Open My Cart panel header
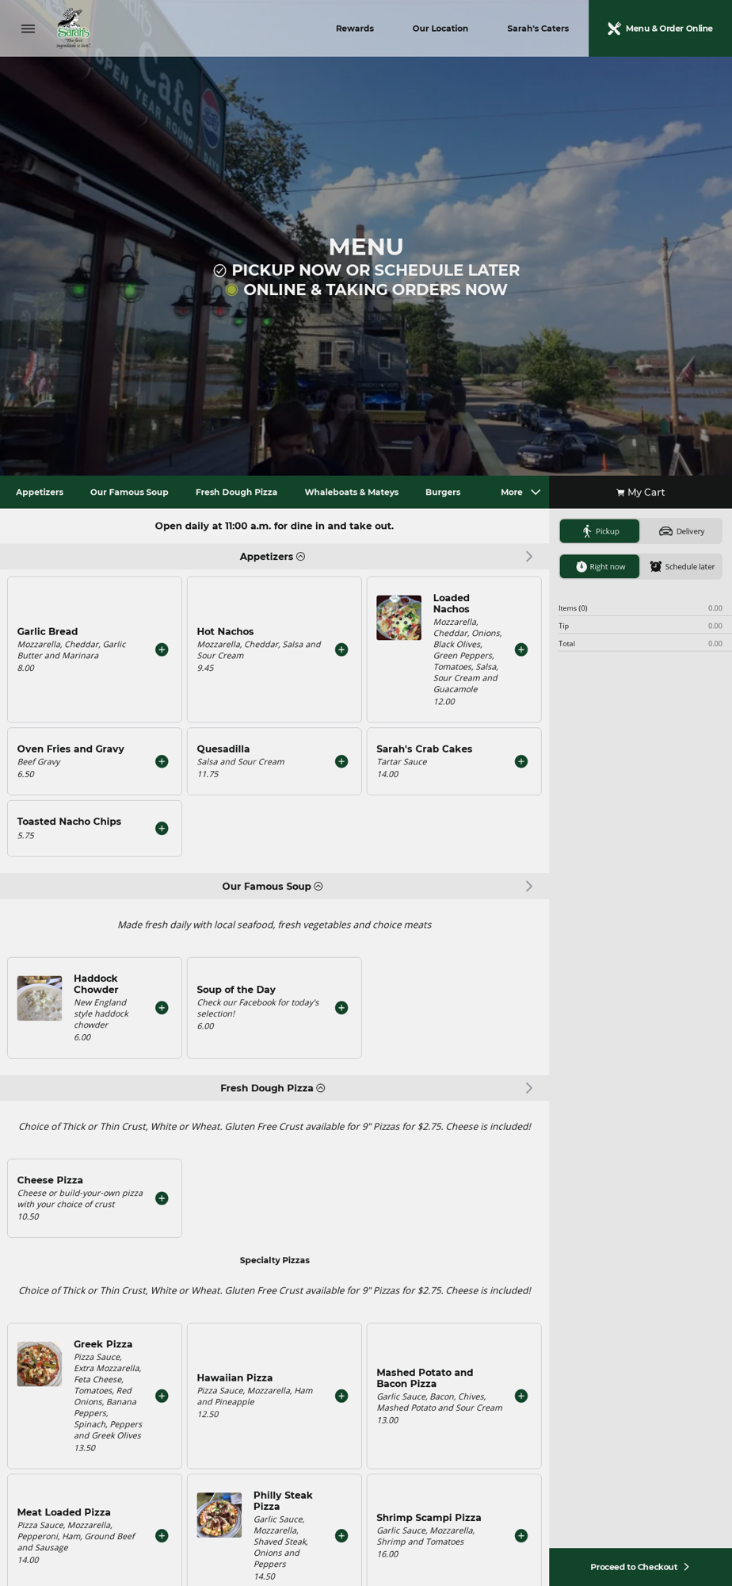The width and height of the screenshot is (732, 1586). pos(640,492)
